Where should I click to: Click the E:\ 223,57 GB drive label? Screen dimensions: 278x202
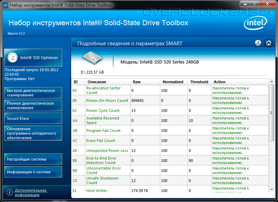point(92,72)
